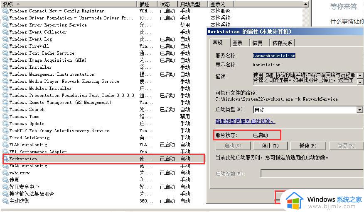Click gear icon next to Windows Update

pyautogui.click(x=5, y=123)
